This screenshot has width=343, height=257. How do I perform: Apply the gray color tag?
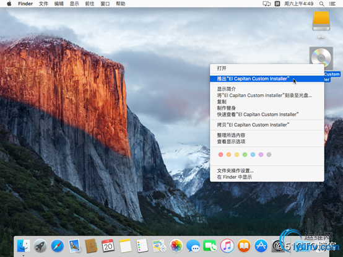269,155
